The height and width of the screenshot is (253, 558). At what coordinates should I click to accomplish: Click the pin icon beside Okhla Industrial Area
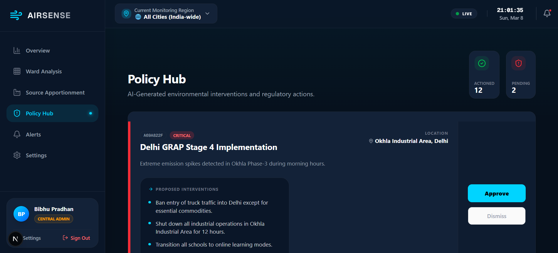point(371,141)
